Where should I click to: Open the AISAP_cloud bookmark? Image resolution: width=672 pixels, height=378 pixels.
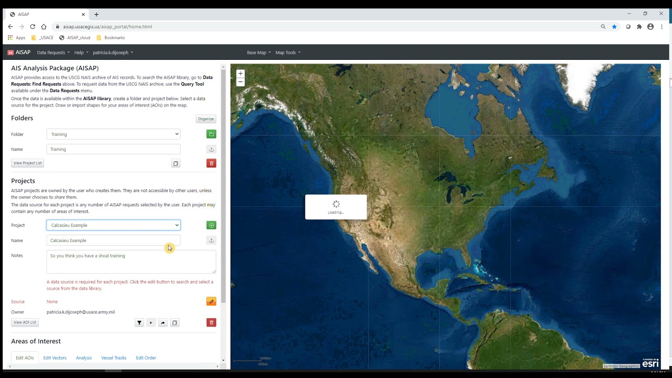coord(75,38)
